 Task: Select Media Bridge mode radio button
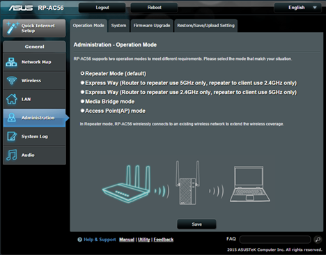(x=82, y=101)
